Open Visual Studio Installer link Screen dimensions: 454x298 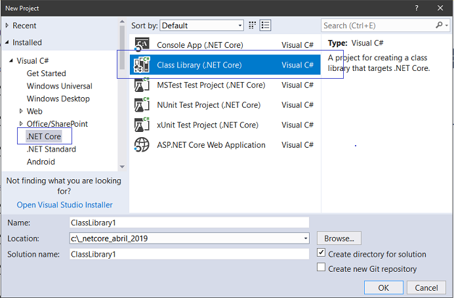coord(64,205)
